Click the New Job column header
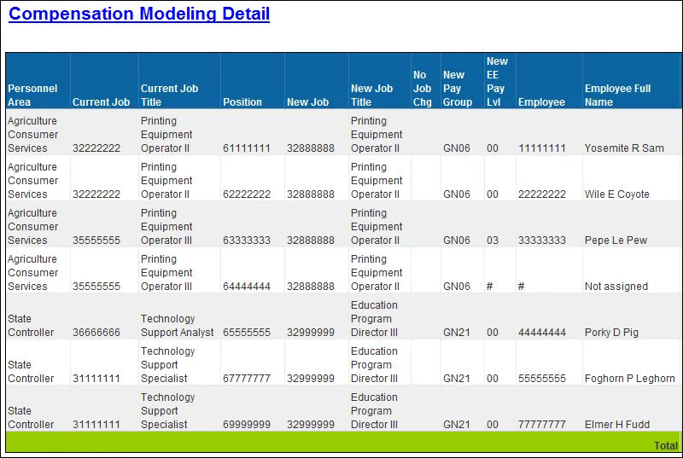Viewport: 683px width, 458px height. 307,102
